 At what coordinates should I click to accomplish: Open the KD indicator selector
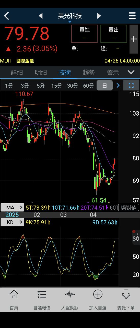(x=12, y=222)
